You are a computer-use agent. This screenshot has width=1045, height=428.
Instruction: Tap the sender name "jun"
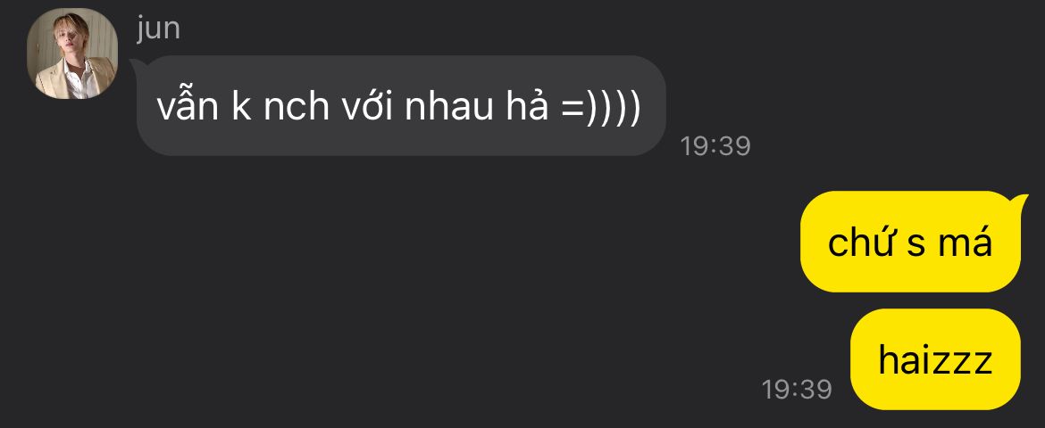click(x=158, y=29)
